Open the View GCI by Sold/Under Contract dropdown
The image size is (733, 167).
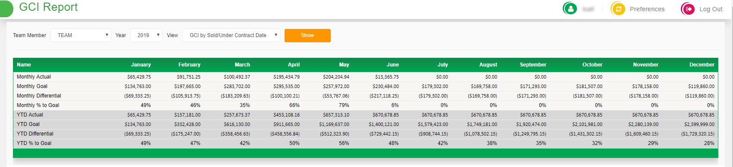pos(232,35)
